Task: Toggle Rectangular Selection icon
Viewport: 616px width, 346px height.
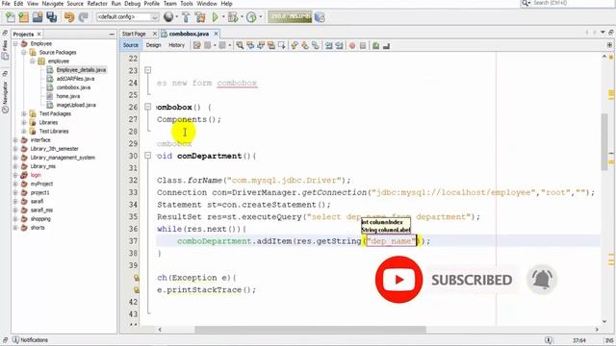Action: pyautogui.click(x=282, y=45)
